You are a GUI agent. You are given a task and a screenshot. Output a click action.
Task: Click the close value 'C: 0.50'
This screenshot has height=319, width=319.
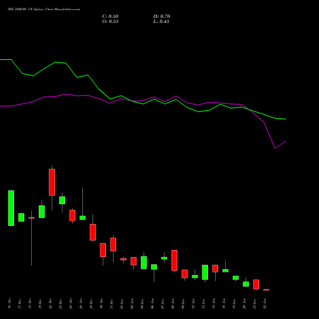click(110, 17)
